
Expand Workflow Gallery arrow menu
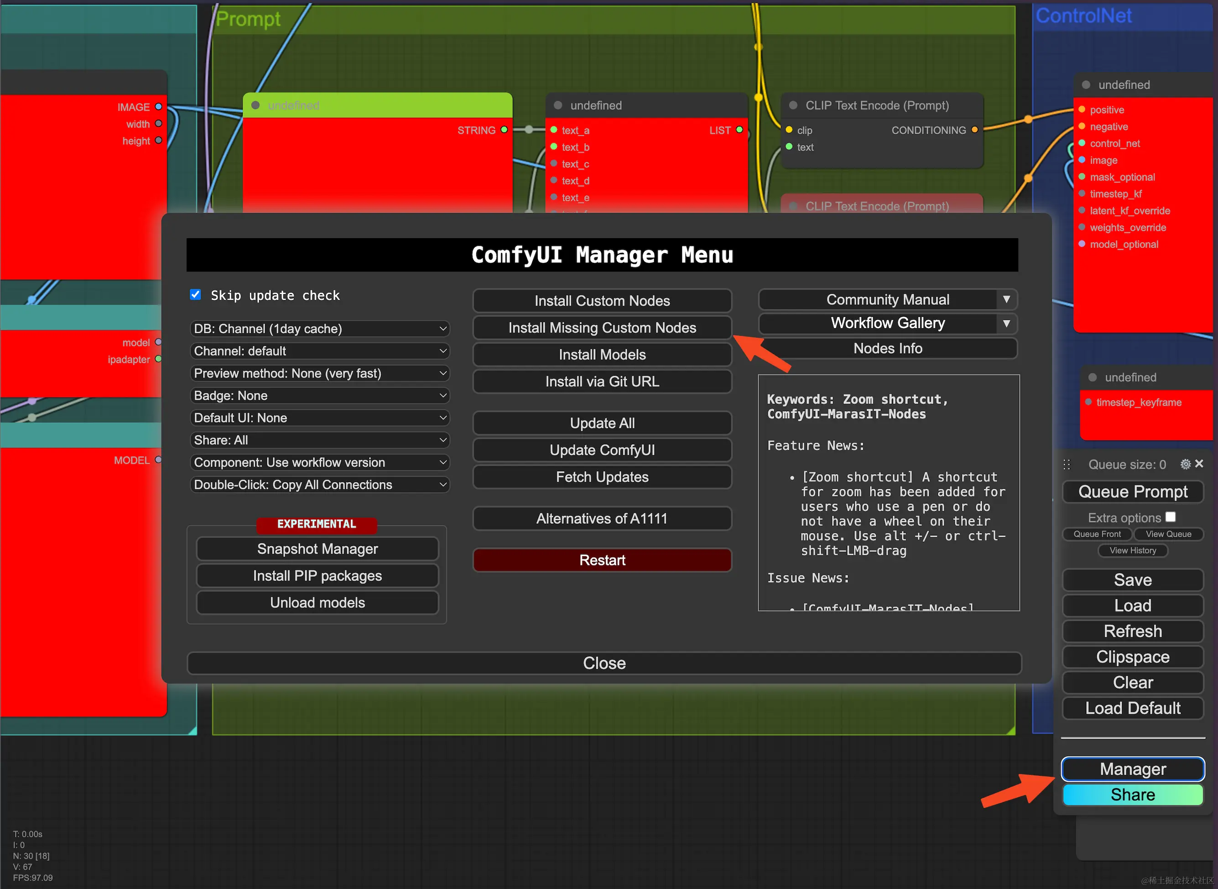point(1007,324)
